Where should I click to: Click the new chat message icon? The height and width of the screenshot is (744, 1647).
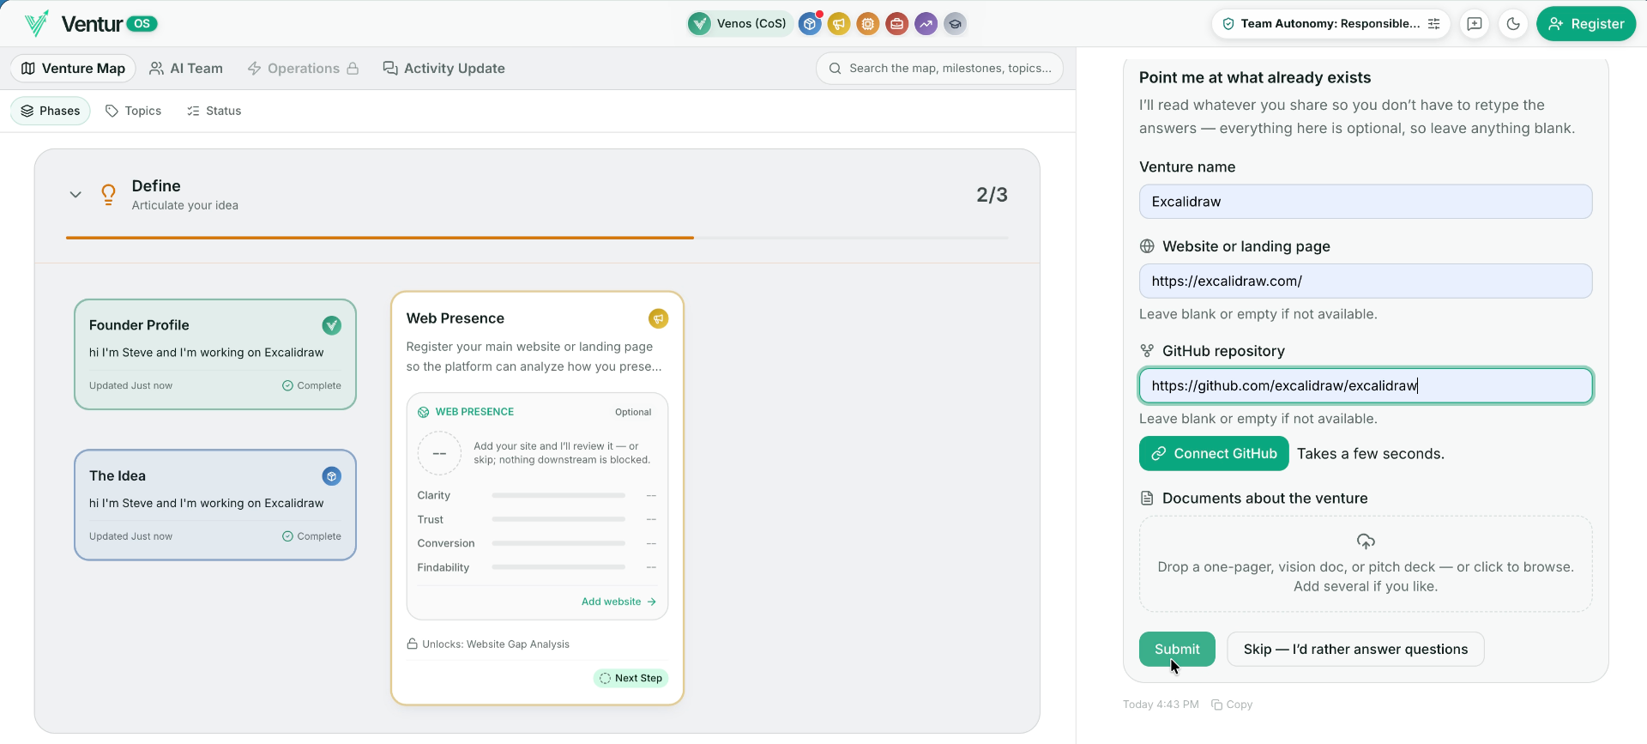(1475, 24)
